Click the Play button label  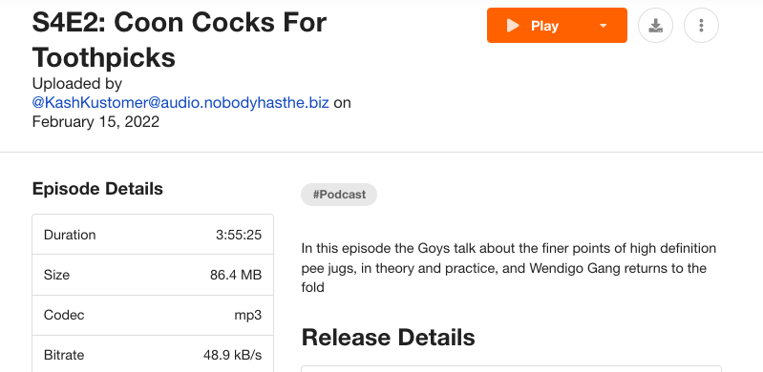coord(544,26)
